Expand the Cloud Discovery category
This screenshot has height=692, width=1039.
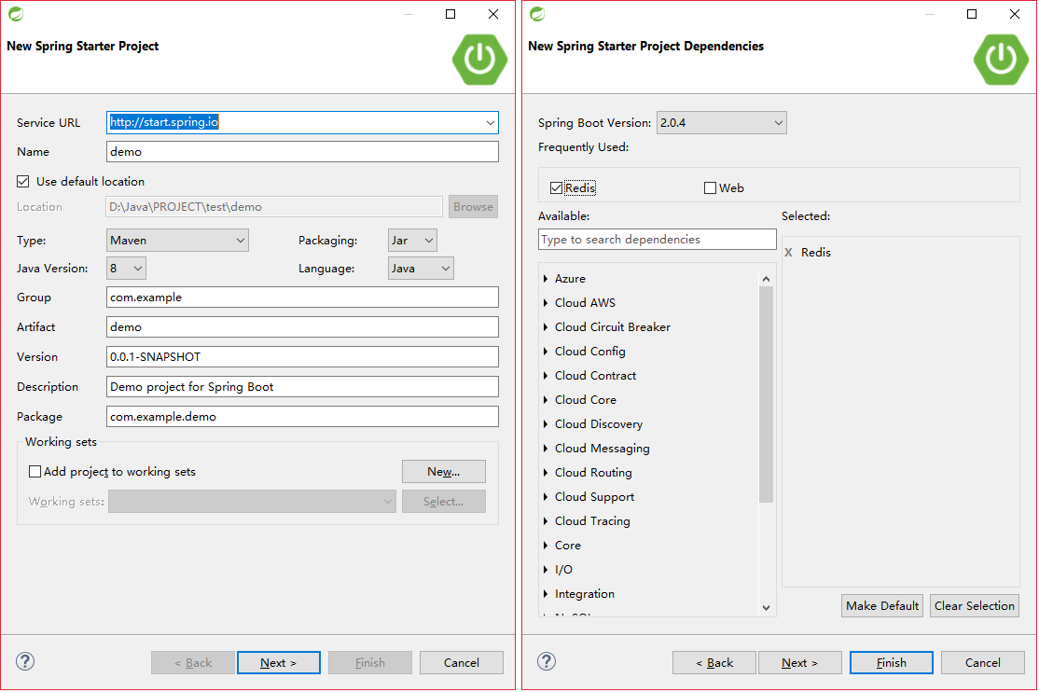[546, 424]
